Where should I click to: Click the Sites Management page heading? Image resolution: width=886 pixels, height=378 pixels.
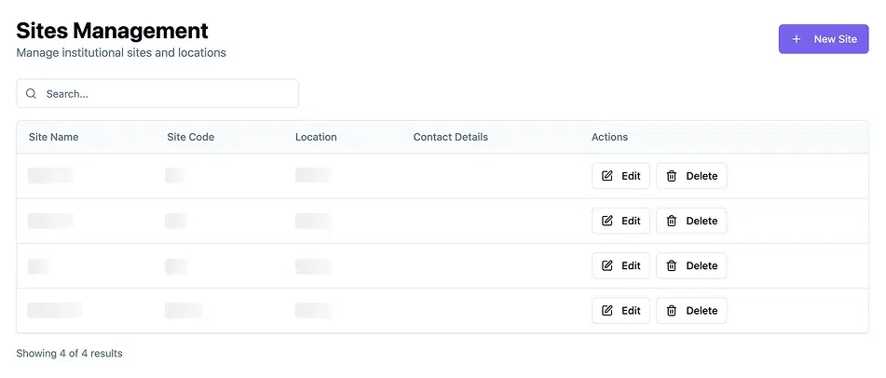click(x=113, y=30)
